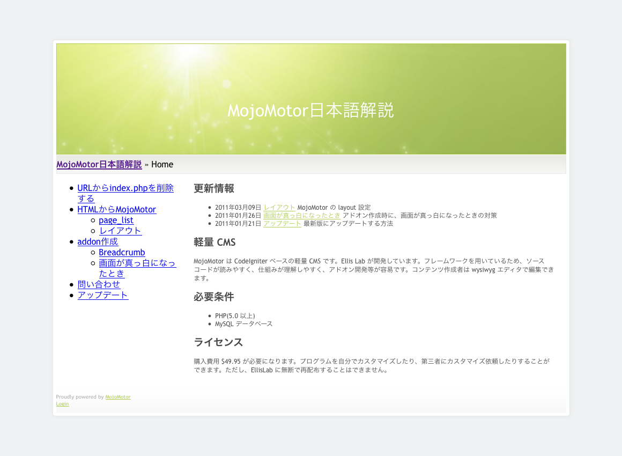Screen dimensions: 622x456
Task: Click the PHP(5.0 以上) list item
Action: pyautogui.click(x=235, y=315)
